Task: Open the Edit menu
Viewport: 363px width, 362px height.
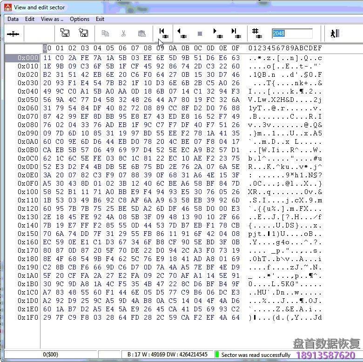Action: 30,19
